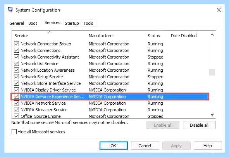Click the Disable all button
This screenshot has height=157, width=229.
pyautogui.click(x=199, y=125)
